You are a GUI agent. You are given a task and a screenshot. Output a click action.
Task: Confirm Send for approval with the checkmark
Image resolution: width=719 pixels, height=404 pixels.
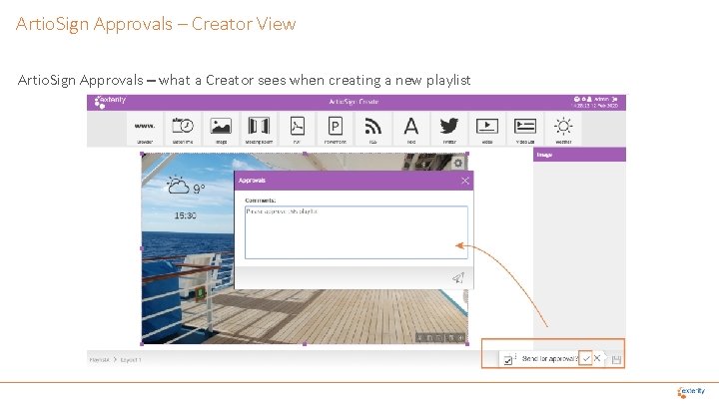585,358
